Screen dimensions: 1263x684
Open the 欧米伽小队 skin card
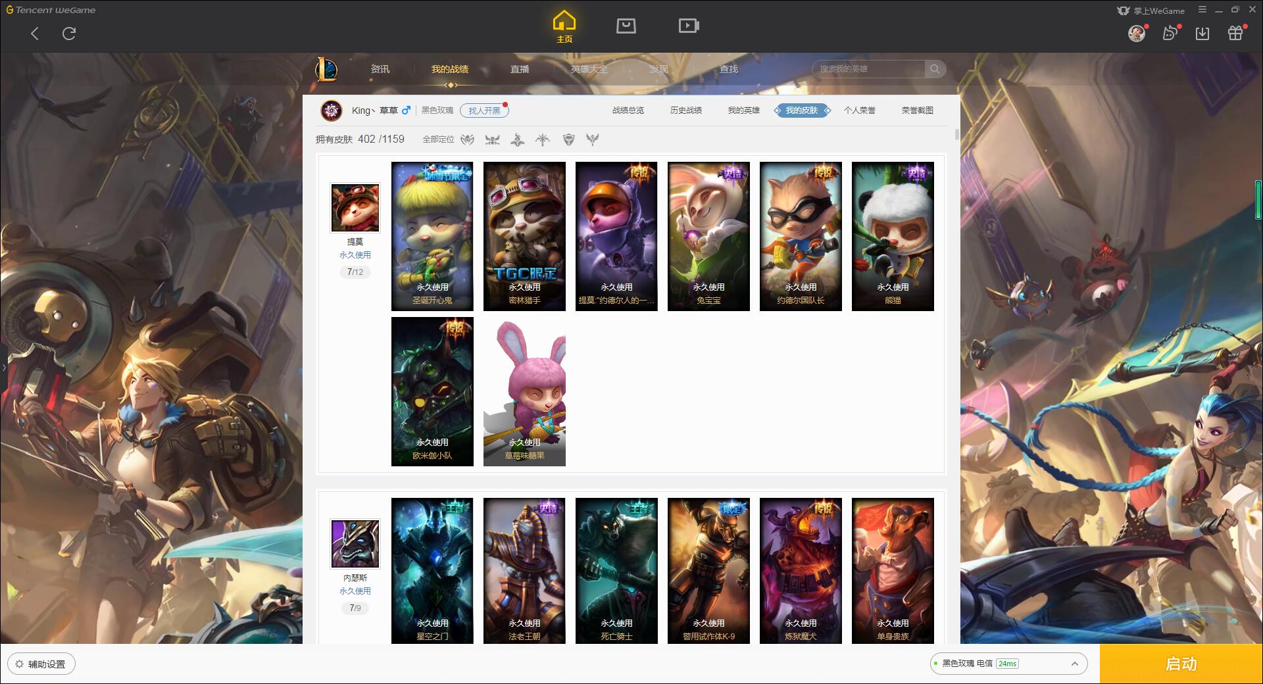432,391
